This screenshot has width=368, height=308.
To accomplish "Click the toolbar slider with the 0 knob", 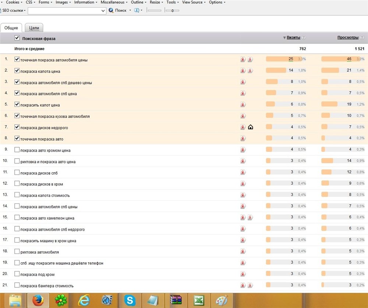I will [x=172, y=11].
